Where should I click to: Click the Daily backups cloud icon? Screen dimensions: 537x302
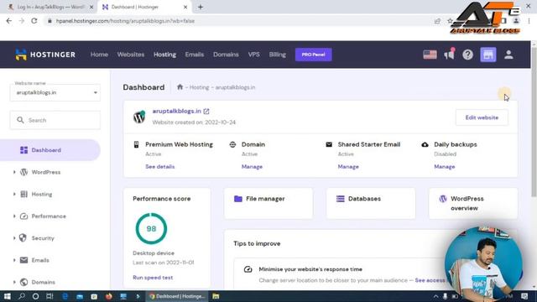click(x=425, y=144)
